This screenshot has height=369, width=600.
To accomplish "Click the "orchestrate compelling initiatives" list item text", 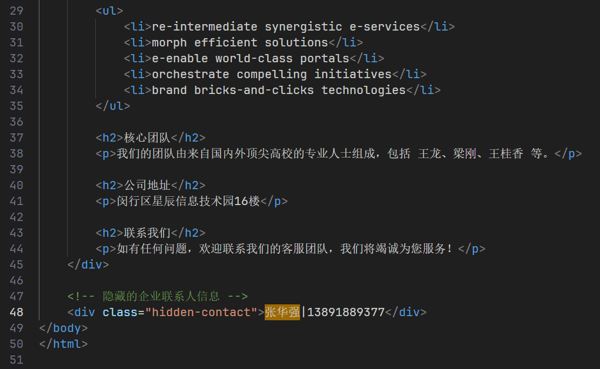I will (x=272, y=74).
